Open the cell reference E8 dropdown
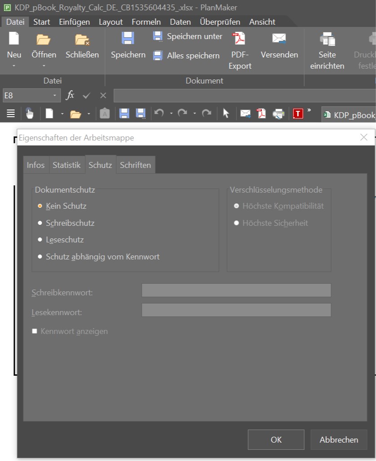 pos(54,96)
